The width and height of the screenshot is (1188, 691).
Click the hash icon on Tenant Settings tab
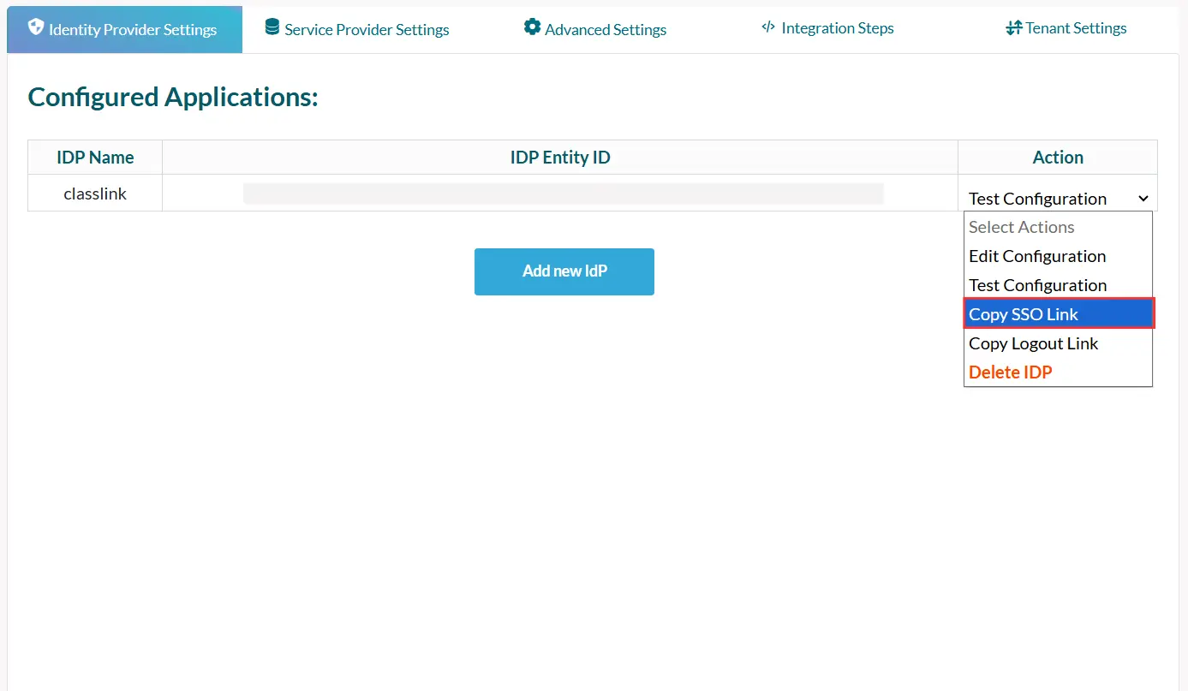[x=1014, y=27]
